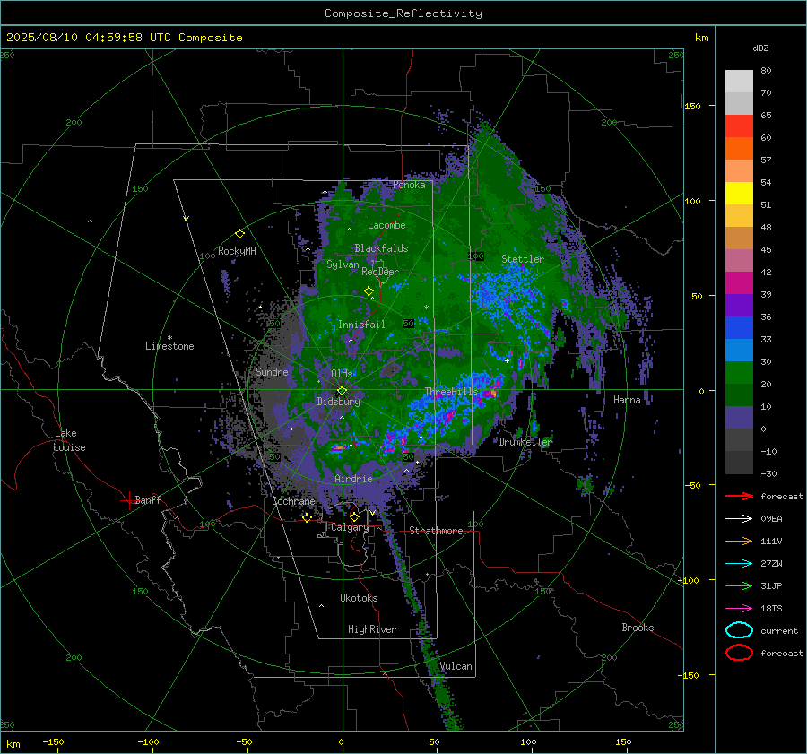The image size is (807, 754).
Task: Click the RockyMH label
Action: coord(237,251)
